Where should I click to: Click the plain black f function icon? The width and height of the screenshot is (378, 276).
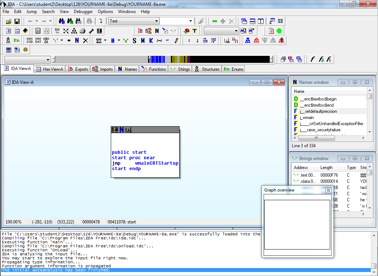pyautogui.click(x=312, y=59)
